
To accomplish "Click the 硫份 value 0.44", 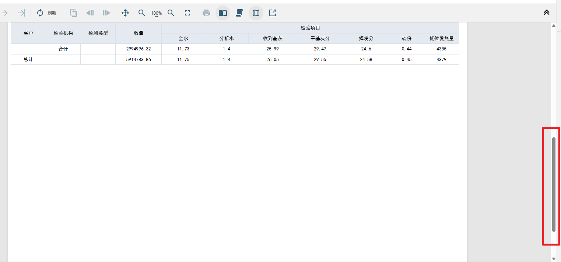I will click(407, 49).
